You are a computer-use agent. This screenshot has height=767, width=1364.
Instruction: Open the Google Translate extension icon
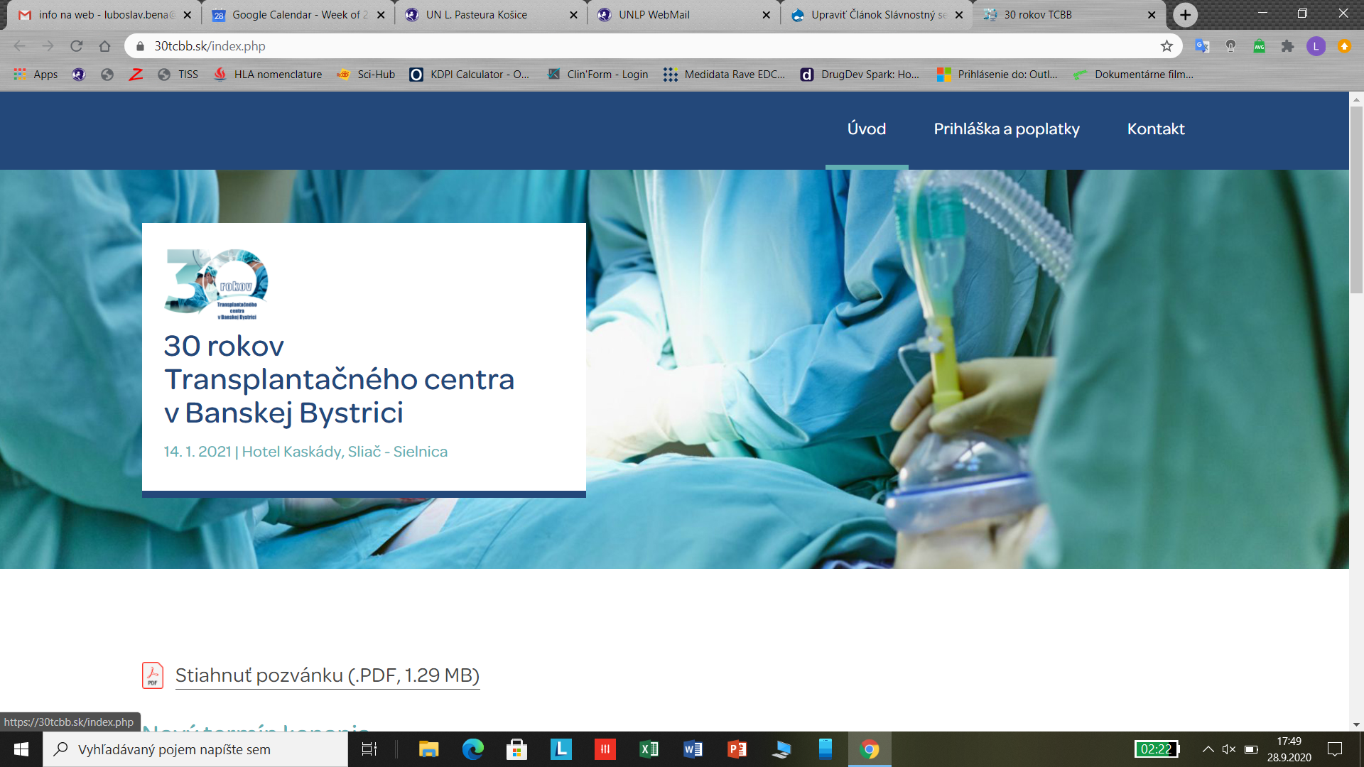(1202, 46)
